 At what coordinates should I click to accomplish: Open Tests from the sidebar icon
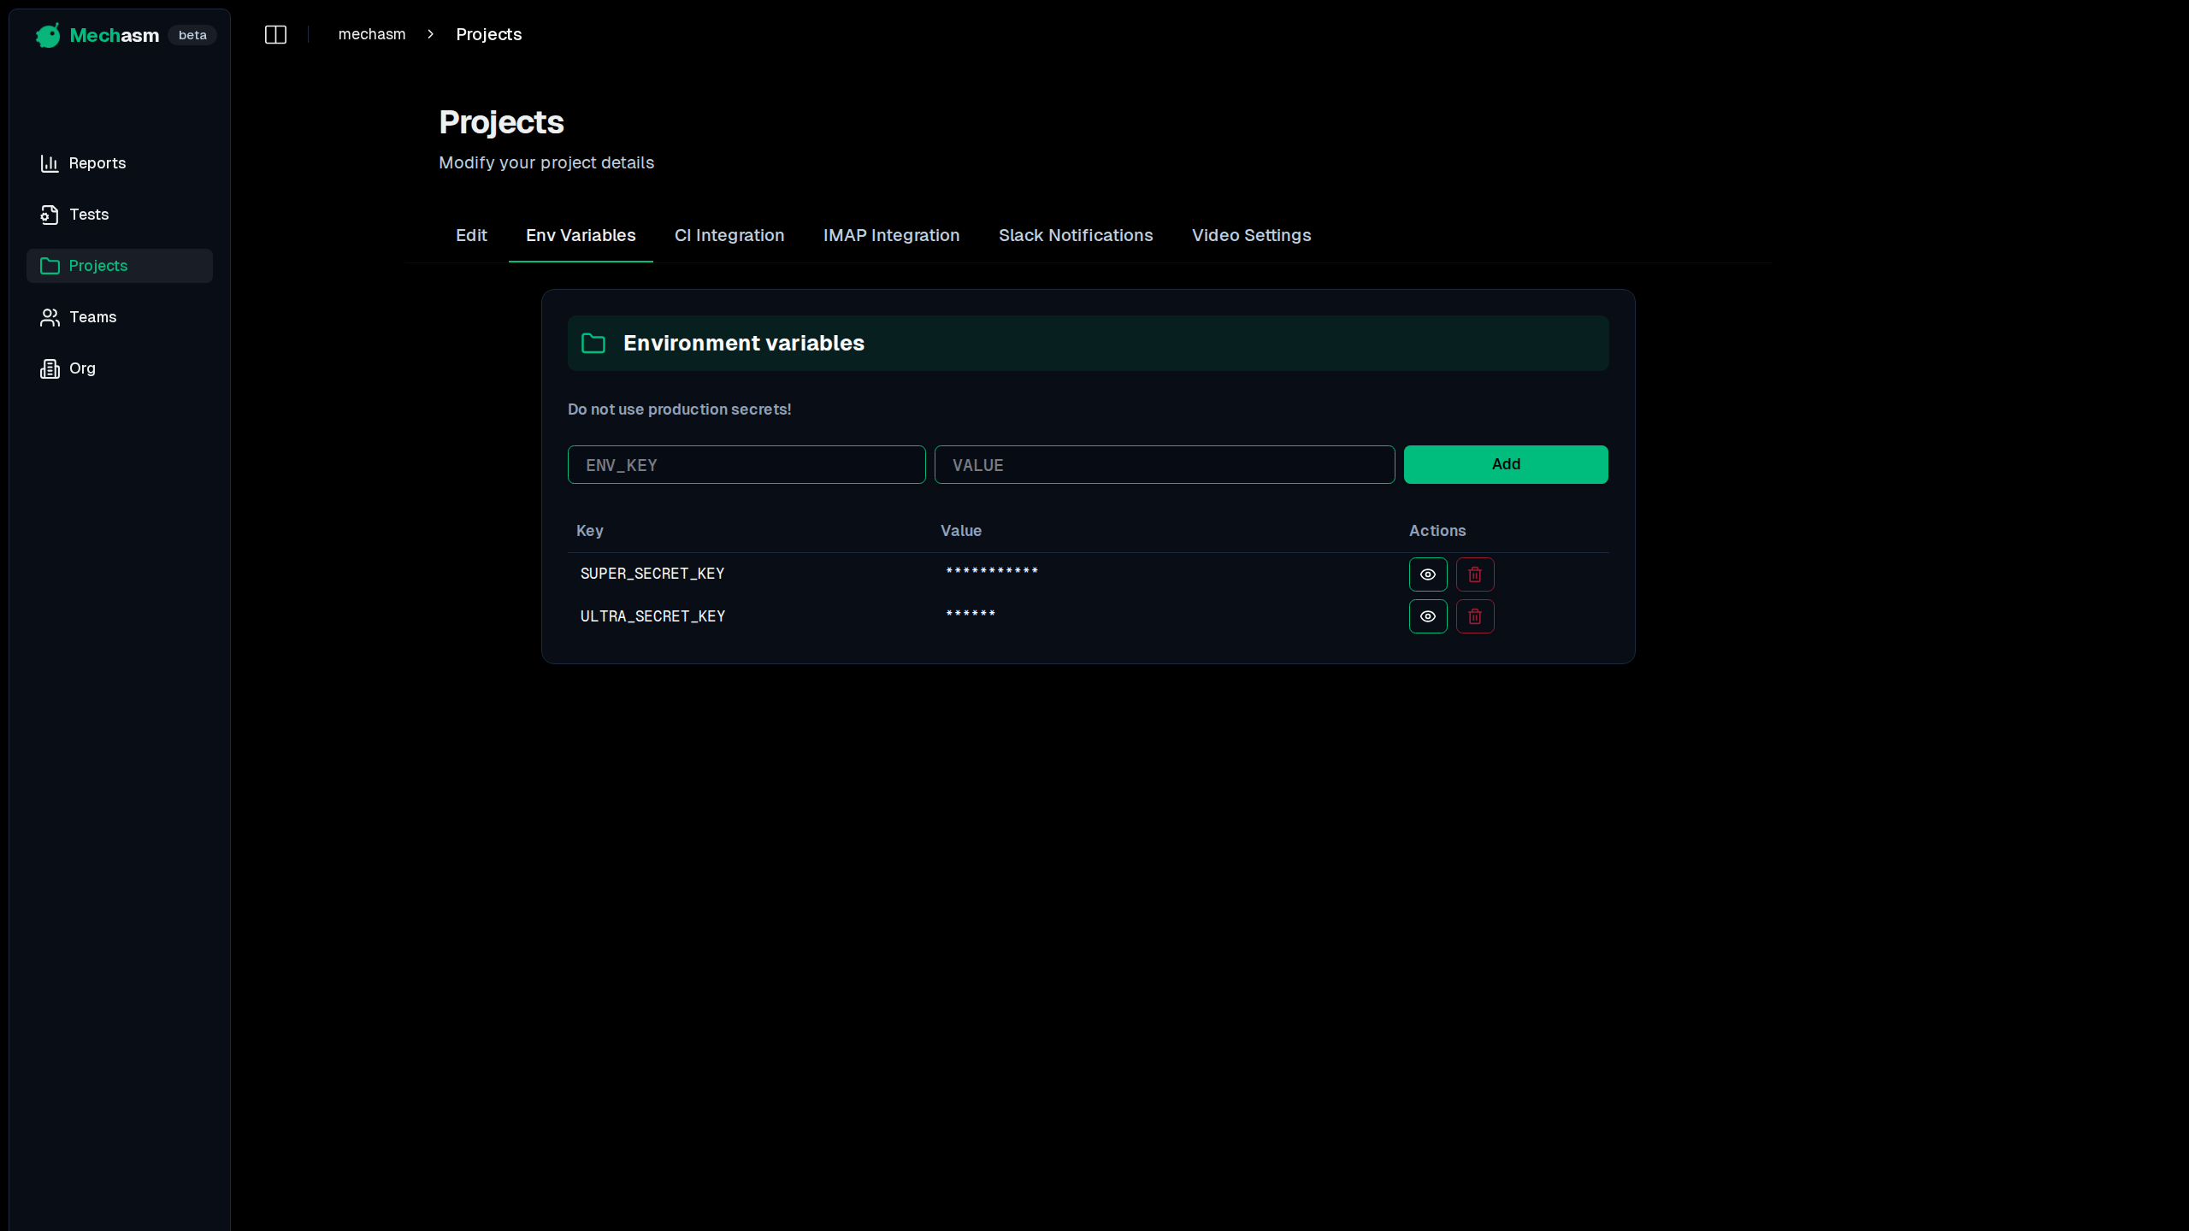coord(50,215)
